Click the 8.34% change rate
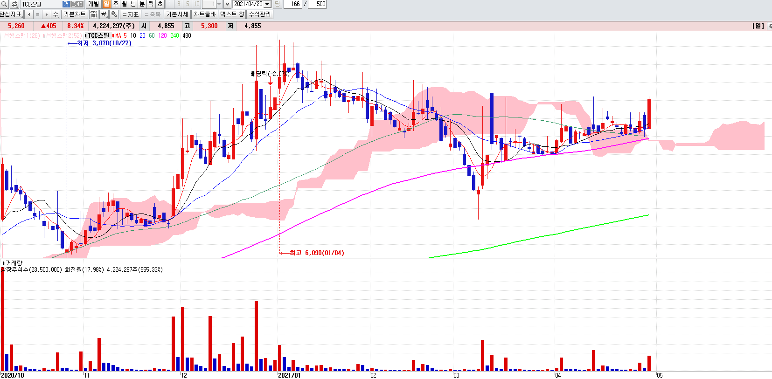The width and height of the screenshot is (772, 379). tap(75, 26)
